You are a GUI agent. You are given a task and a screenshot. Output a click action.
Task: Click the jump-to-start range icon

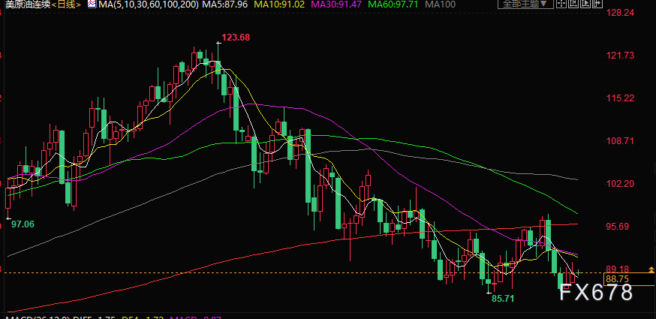pos(573,3)
